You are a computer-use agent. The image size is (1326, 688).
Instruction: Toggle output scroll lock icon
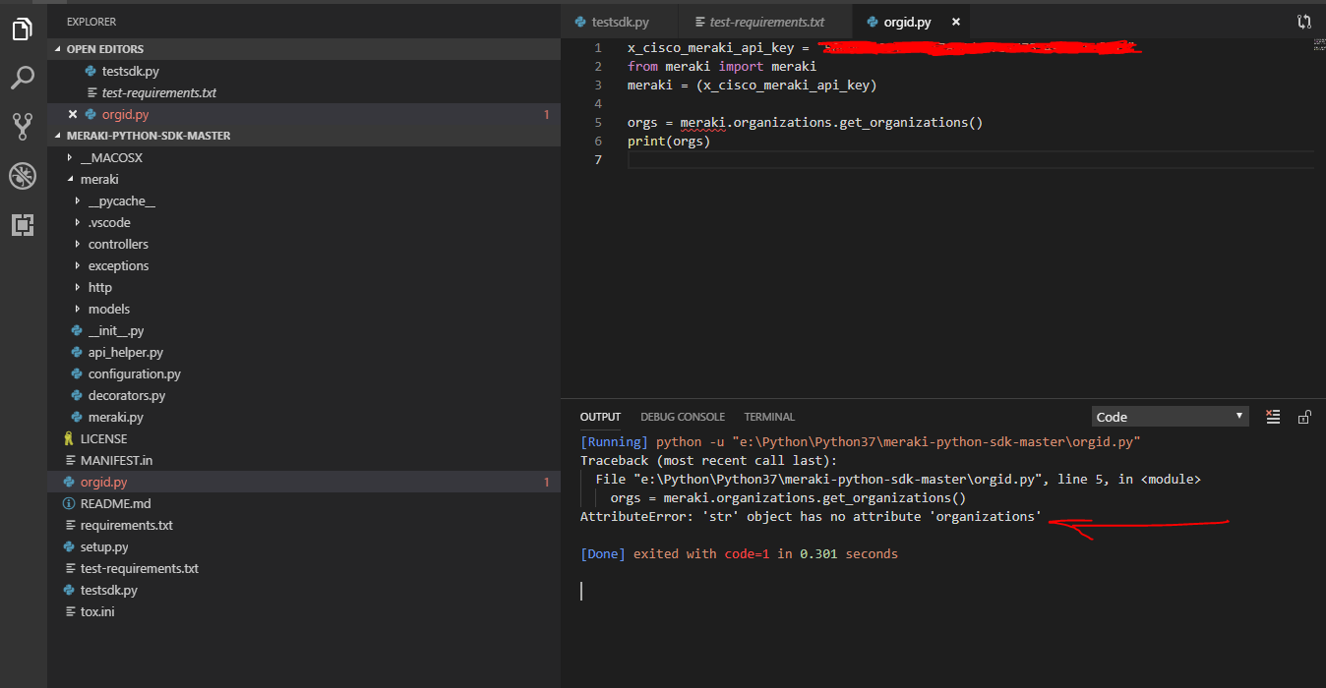1304,417
